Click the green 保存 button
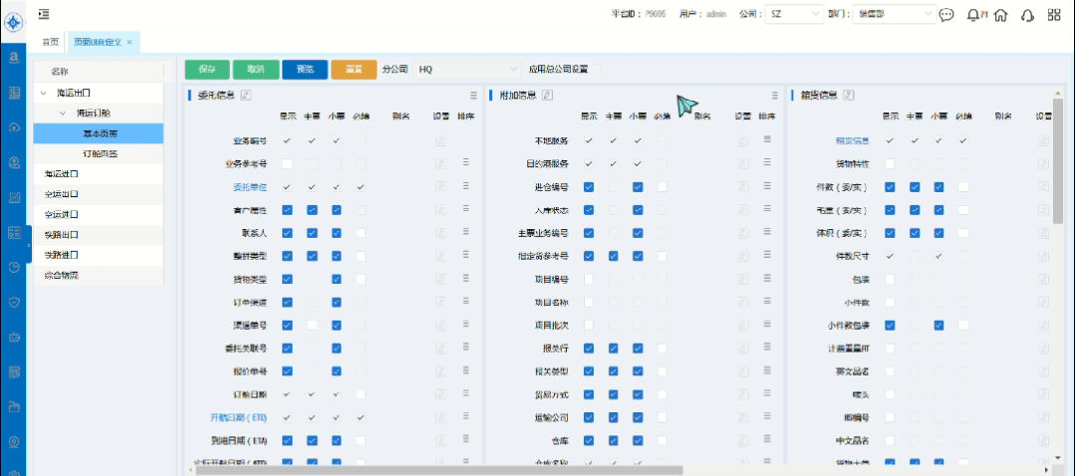Screen dimensions: 1075x476 207,69
